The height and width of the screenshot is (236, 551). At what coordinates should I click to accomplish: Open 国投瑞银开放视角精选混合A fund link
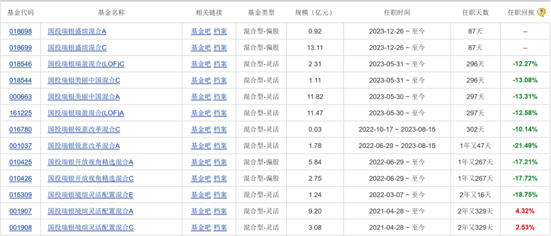click(x=90, y=162)
